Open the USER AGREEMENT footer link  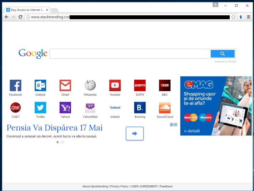point(144,186)
